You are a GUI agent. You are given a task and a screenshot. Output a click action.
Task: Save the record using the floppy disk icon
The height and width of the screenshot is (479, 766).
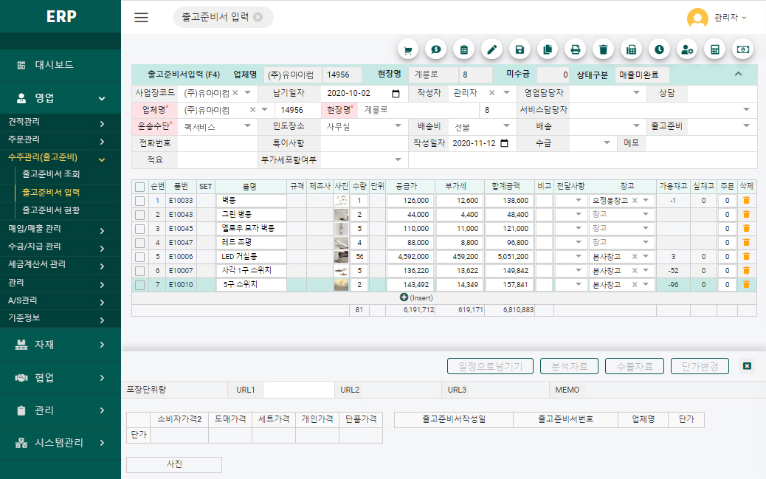[x=519, y=49]
